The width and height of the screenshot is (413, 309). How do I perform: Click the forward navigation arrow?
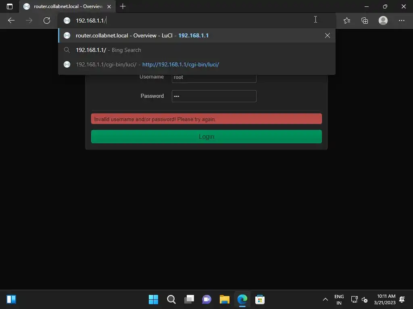29,21
